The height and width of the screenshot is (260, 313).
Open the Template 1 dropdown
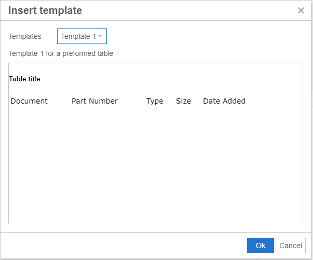click(x=82, y=36)
